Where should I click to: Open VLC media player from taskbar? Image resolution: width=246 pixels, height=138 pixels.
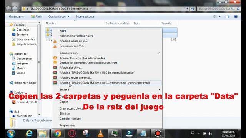(100, 133)
